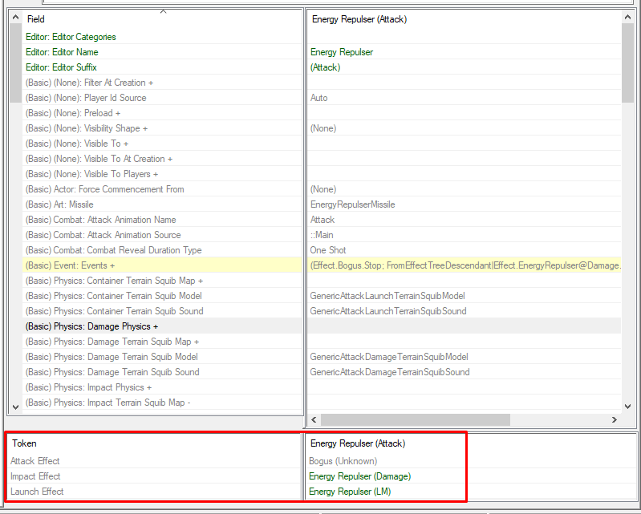Select Filter At Creation + field
This screenshot has height=514, width=641.
pyautogui.click(x=162, y=83)
